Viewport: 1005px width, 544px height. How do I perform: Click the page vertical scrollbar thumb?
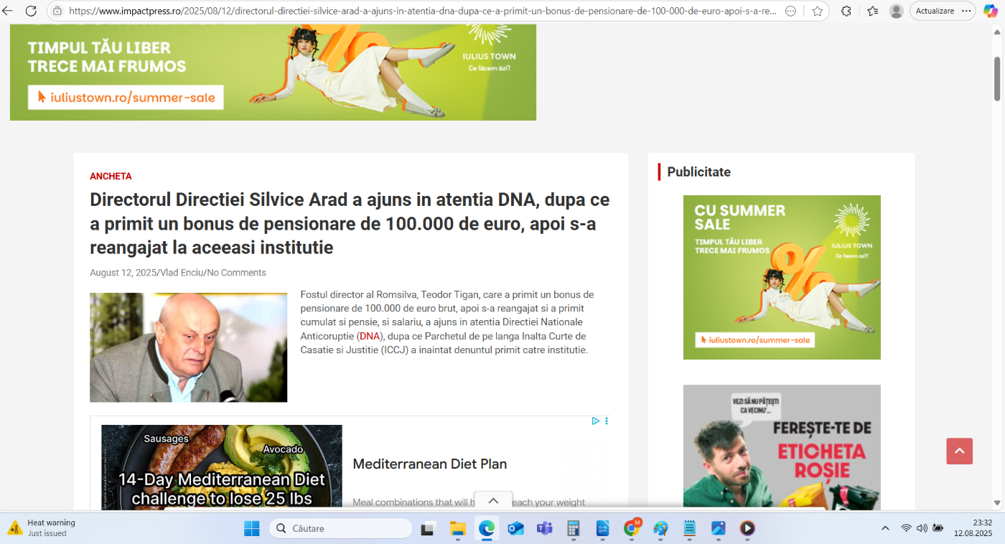997,78
